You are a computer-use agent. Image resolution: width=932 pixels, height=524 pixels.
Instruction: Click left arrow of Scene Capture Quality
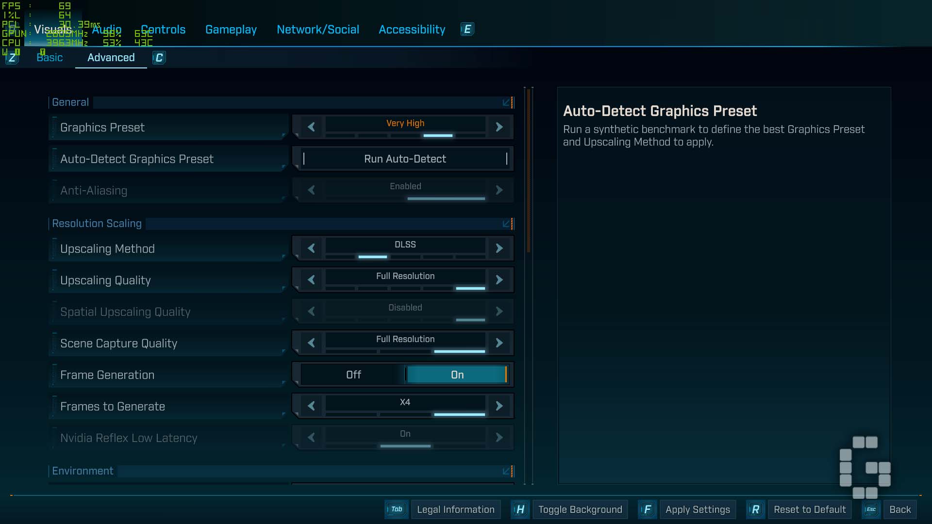(311, 343)
